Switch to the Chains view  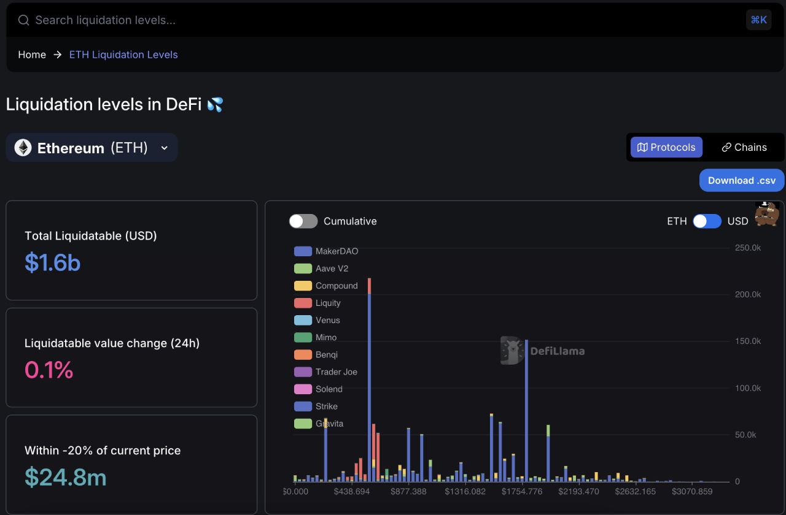(744, 147)
